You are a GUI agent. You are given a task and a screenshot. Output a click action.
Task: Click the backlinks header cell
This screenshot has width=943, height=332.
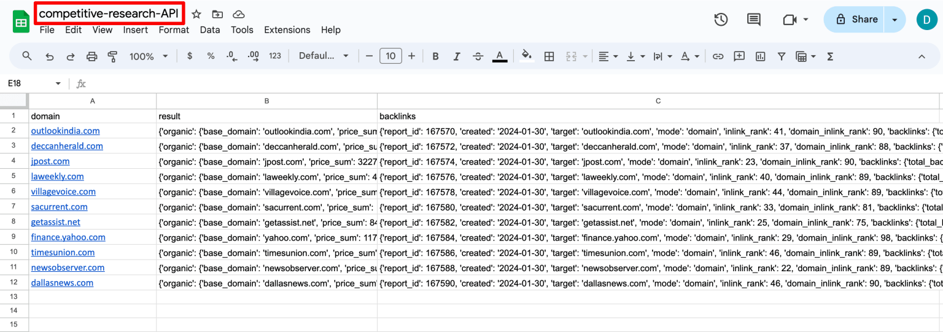point(659,116)
